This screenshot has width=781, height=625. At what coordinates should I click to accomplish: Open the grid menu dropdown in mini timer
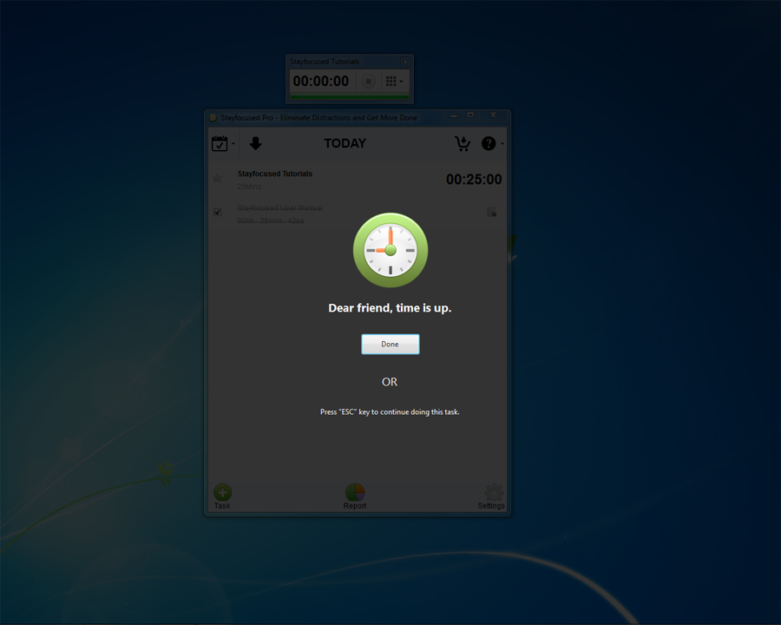393,81
